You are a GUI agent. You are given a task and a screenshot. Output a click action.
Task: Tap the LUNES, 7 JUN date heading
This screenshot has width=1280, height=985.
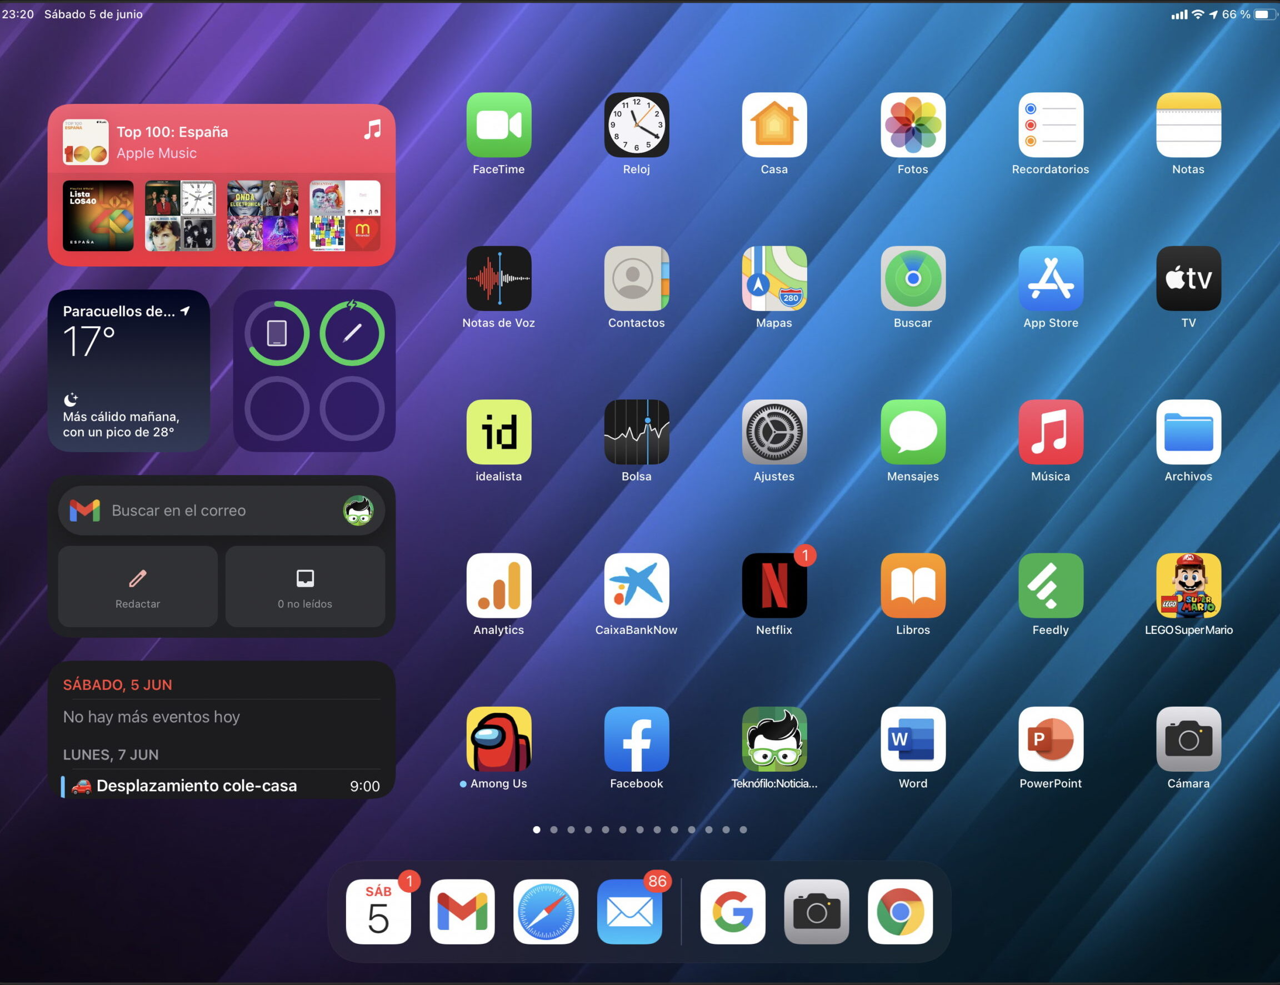[x=111, y=754]
